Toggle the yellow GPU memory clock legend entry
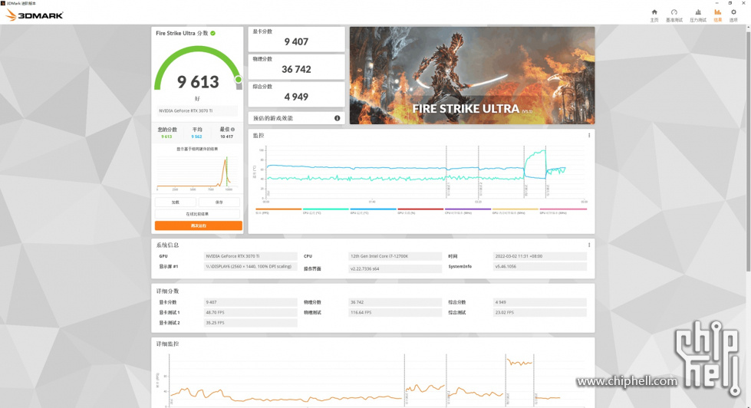Screen dimensions: 751x408 coord(515,211)
